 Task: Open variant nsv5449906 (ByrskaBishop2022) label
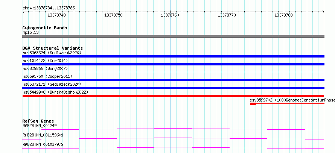[x=55, y=92]
